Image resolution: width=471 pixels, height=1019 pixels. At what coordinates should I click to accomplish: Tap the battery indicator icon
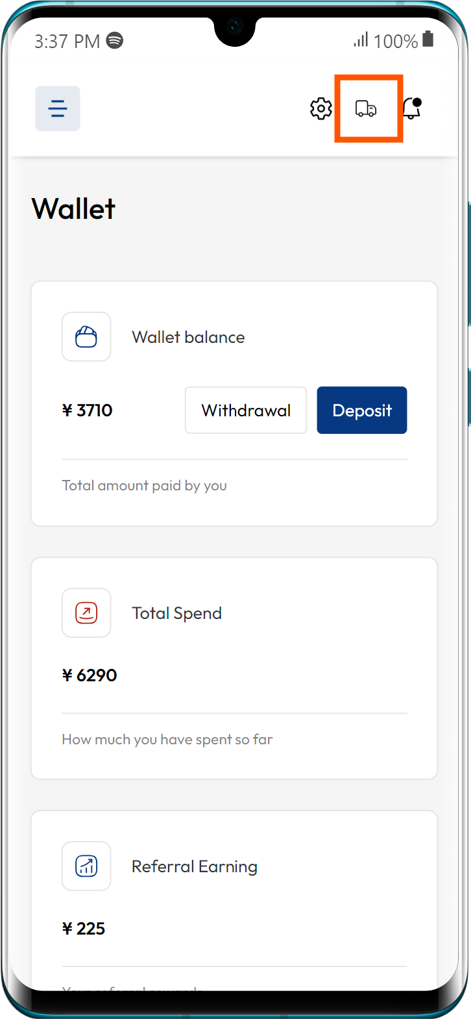point(428,40)
